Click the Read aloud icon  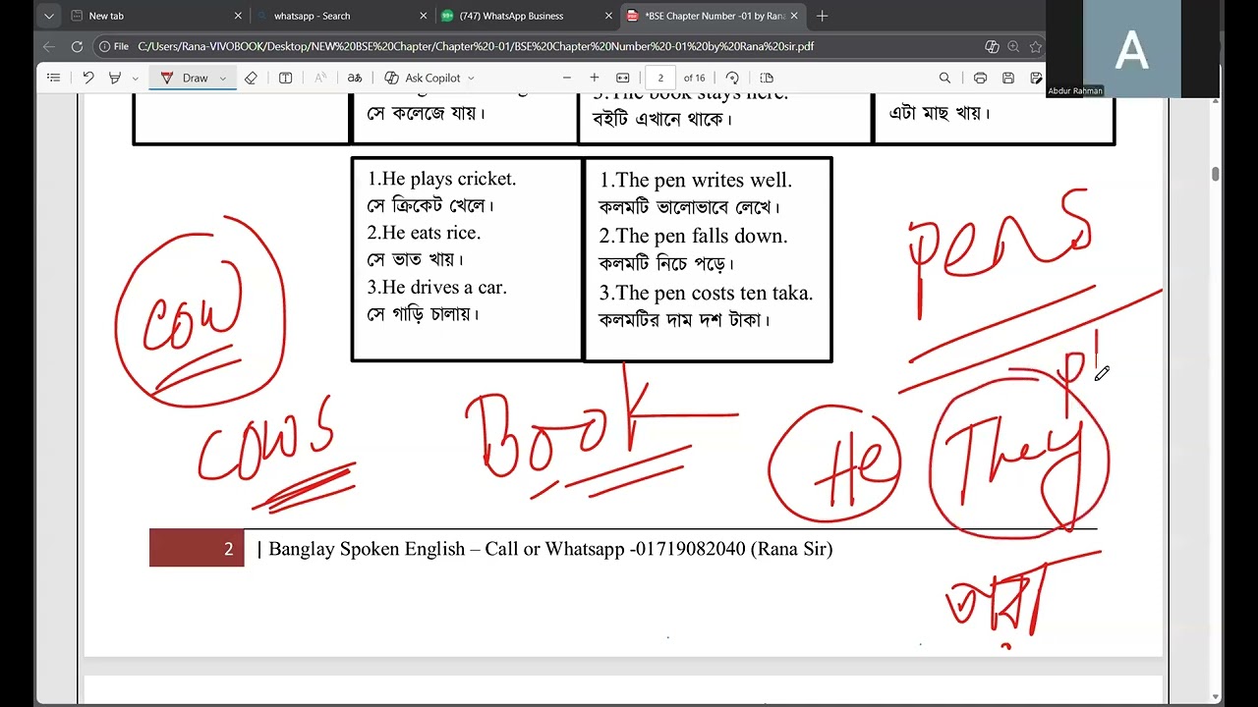click(320, 78)
